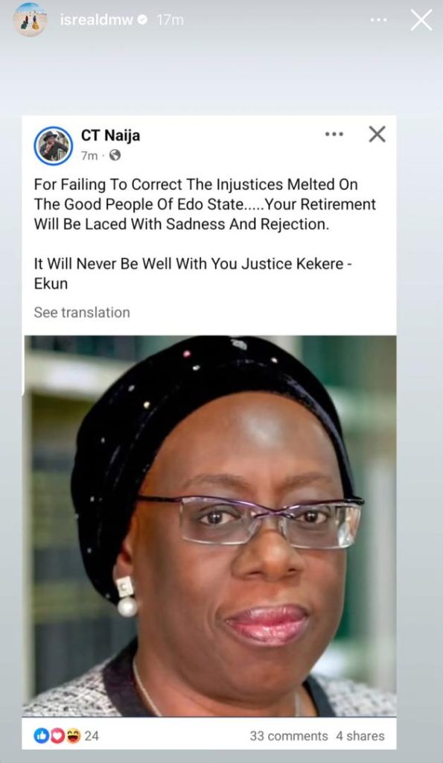Close the story viewer
Viewport: 443px width, 763px height.
pos(421,20)
